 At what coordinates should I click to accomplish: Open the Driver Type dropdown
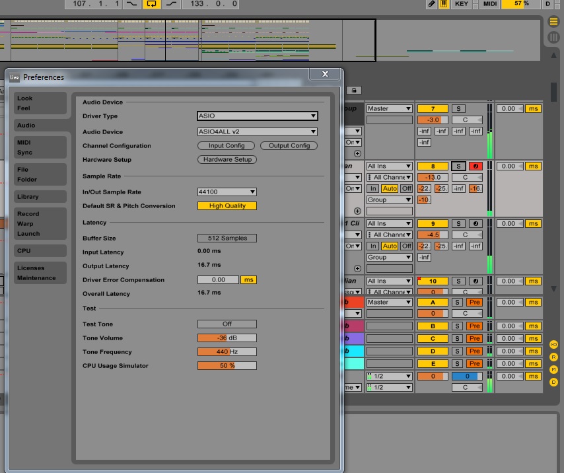258,116
